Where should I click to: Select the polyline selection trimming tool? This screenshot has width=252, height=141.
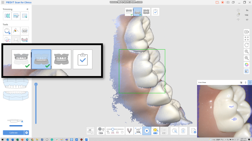click(x=7, y=16)
